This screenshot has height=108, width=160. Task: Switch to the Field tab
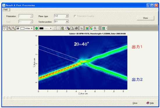(6, 10)
